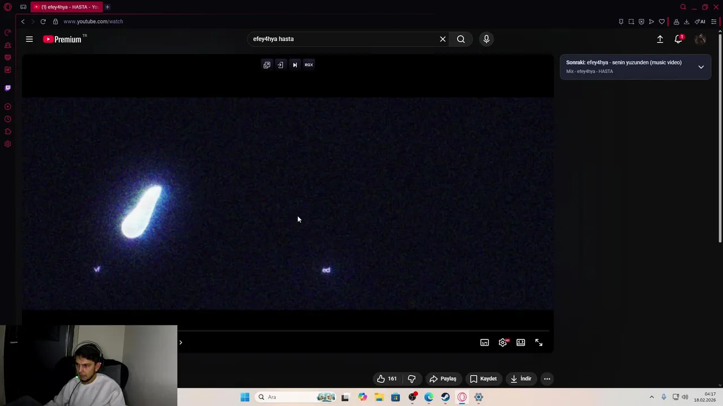Expand the 'Sonraki' mix playlist panel
This screenshot has width=723, height=406.
click(x=701, y=67)
